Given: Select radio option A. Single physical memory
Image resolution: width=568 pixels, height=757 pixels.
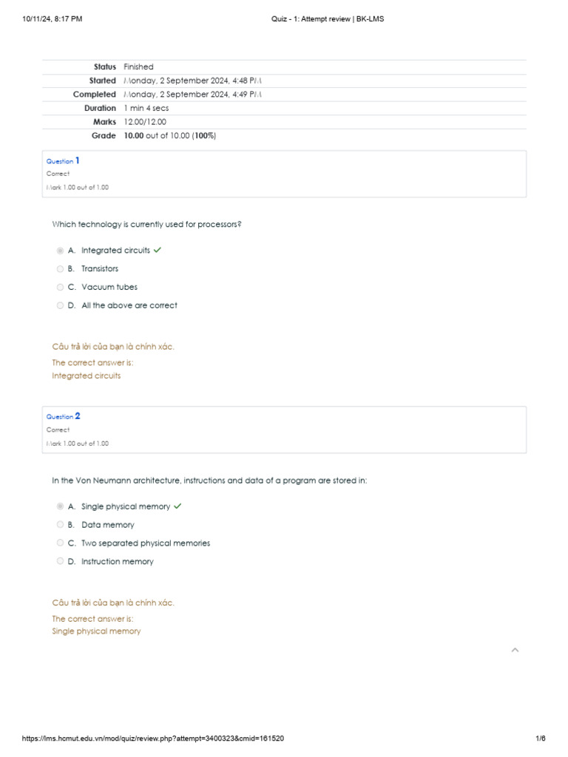Looking at the screenshot, I should click(x=60, y=506).
